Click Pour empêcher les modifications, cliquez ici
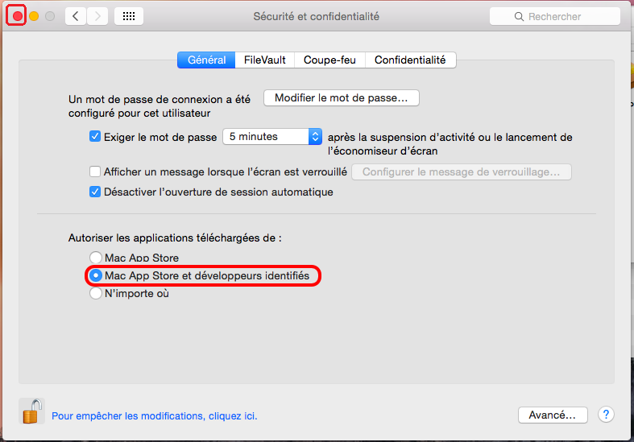 pyautogui.click(x=155, y=415)
